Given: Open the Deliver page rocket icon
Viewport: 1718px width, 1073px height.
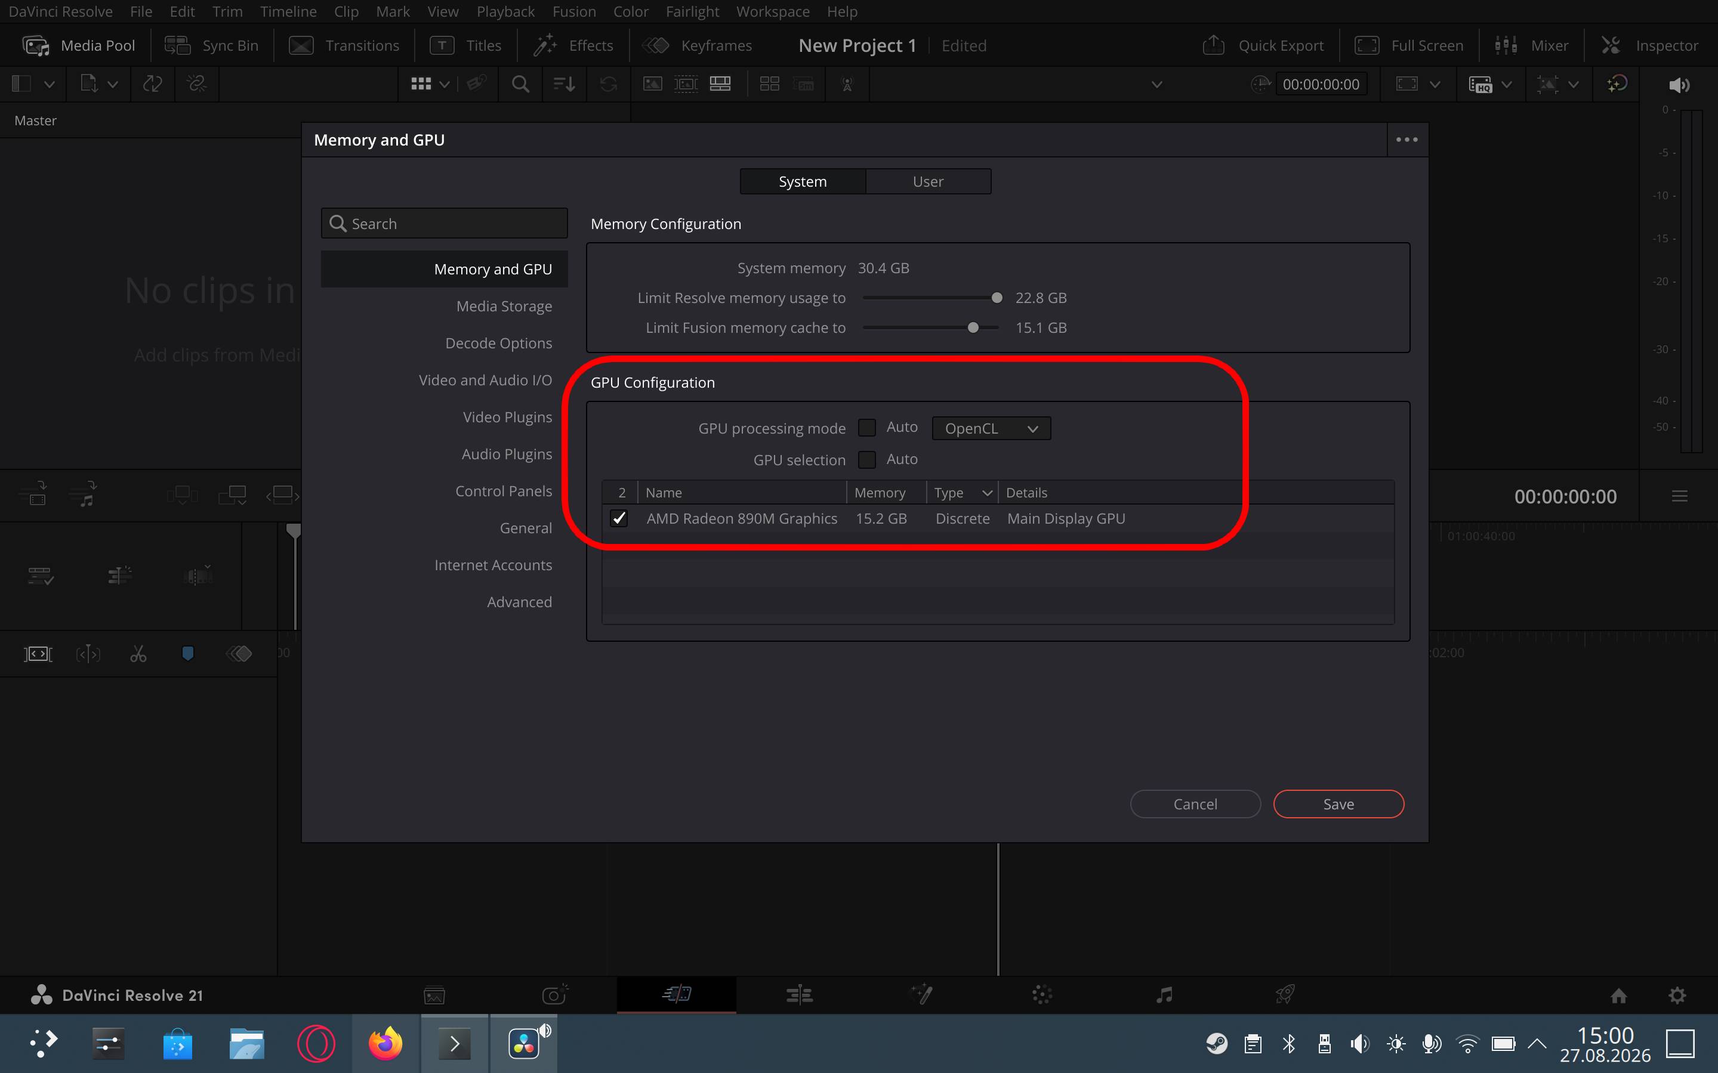Looking at the screenshot, I should click(x=1285, y=995).
